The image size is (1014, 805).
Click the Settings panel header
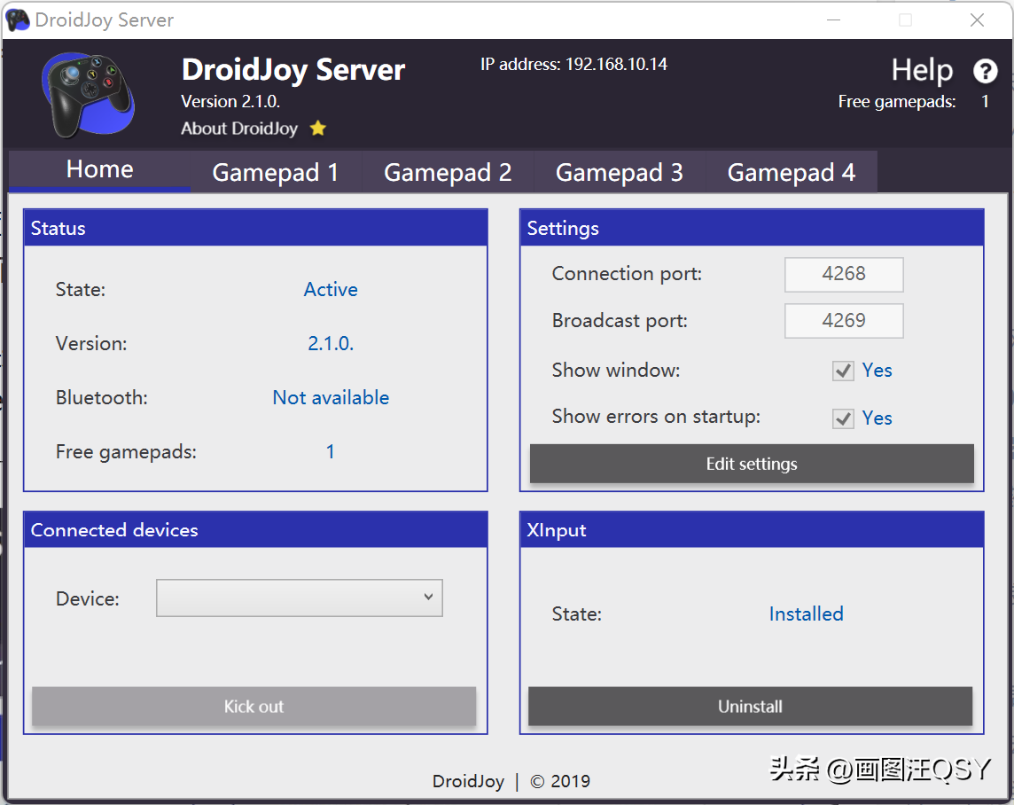coord(752,228)
